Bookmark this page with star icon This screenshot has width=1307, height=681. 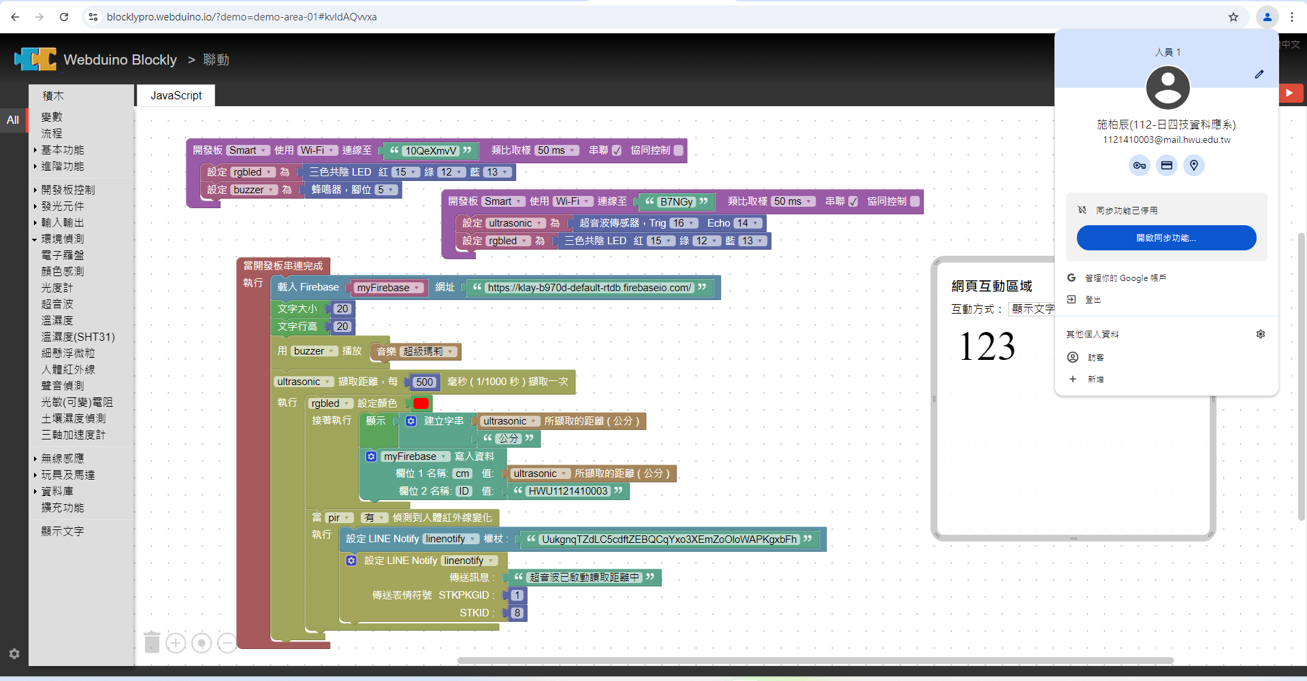(1233, 17)
